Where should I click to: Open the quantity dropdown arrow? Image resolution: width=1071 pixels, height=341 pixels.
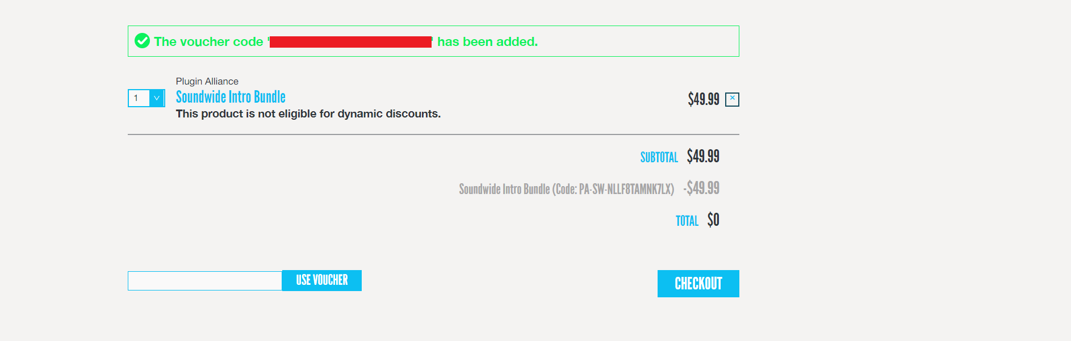(x=157, y=98)
